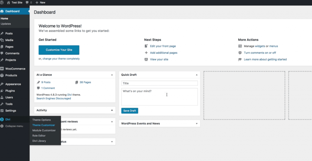The width and height of the screenshot is (312, 161).
Task: Click the Save Draft button
Action: [x=130, y=111]
